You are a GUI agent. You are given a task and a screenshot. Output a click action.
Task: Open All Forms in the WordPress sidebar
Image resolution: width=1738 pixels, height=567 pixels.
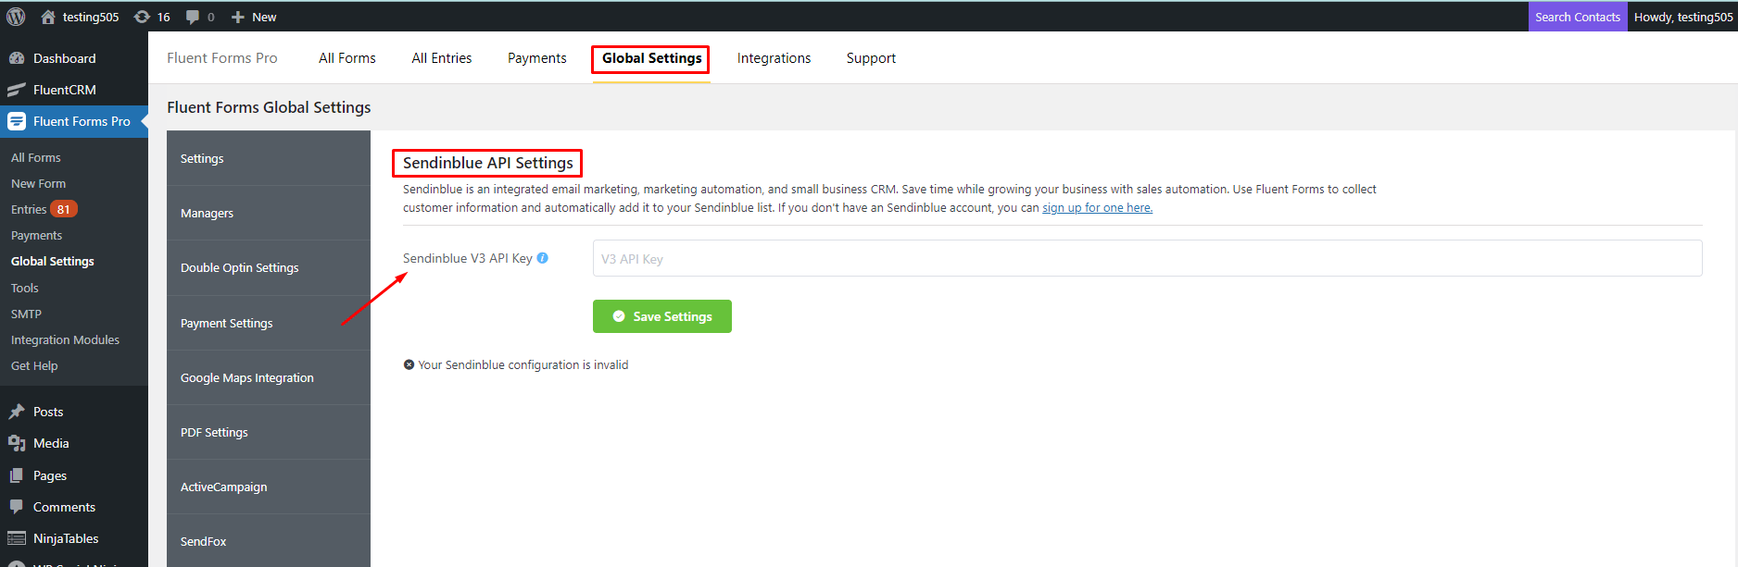36,158
